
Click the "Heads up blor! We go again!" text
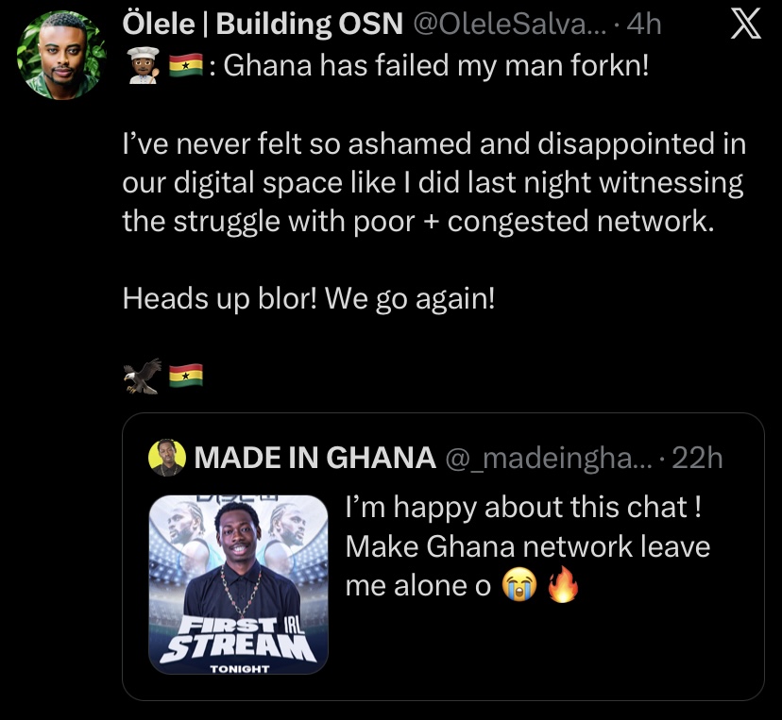tap(309, 299)
